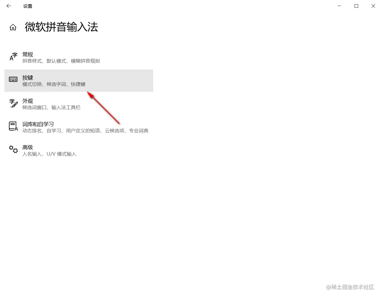Maximize the 设置 window
Image resolution: width=382 pixels, height=298 pixels.
click(x=356, y=6)
